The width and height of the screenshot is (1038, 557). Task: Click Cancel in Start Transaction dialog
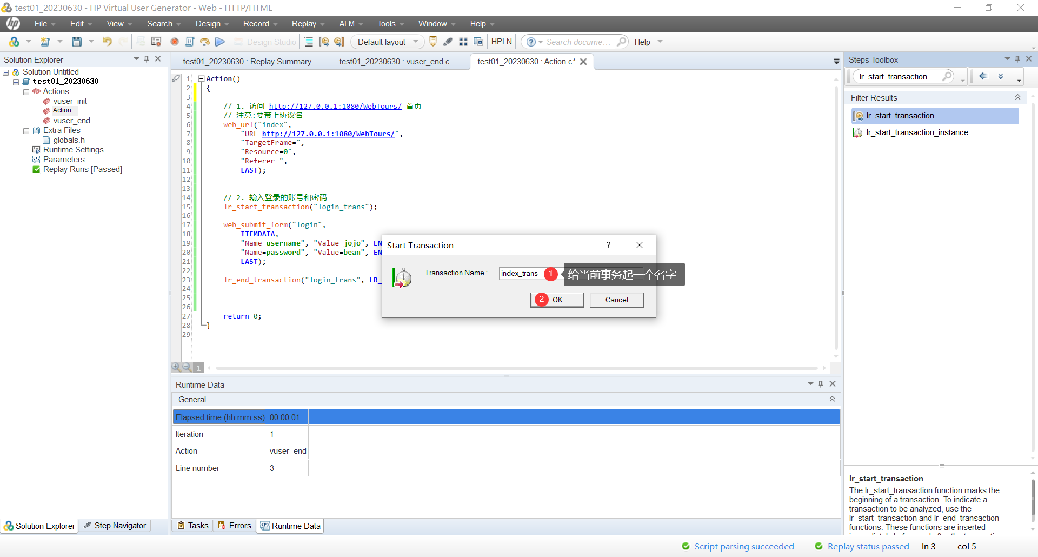point(617,300)
